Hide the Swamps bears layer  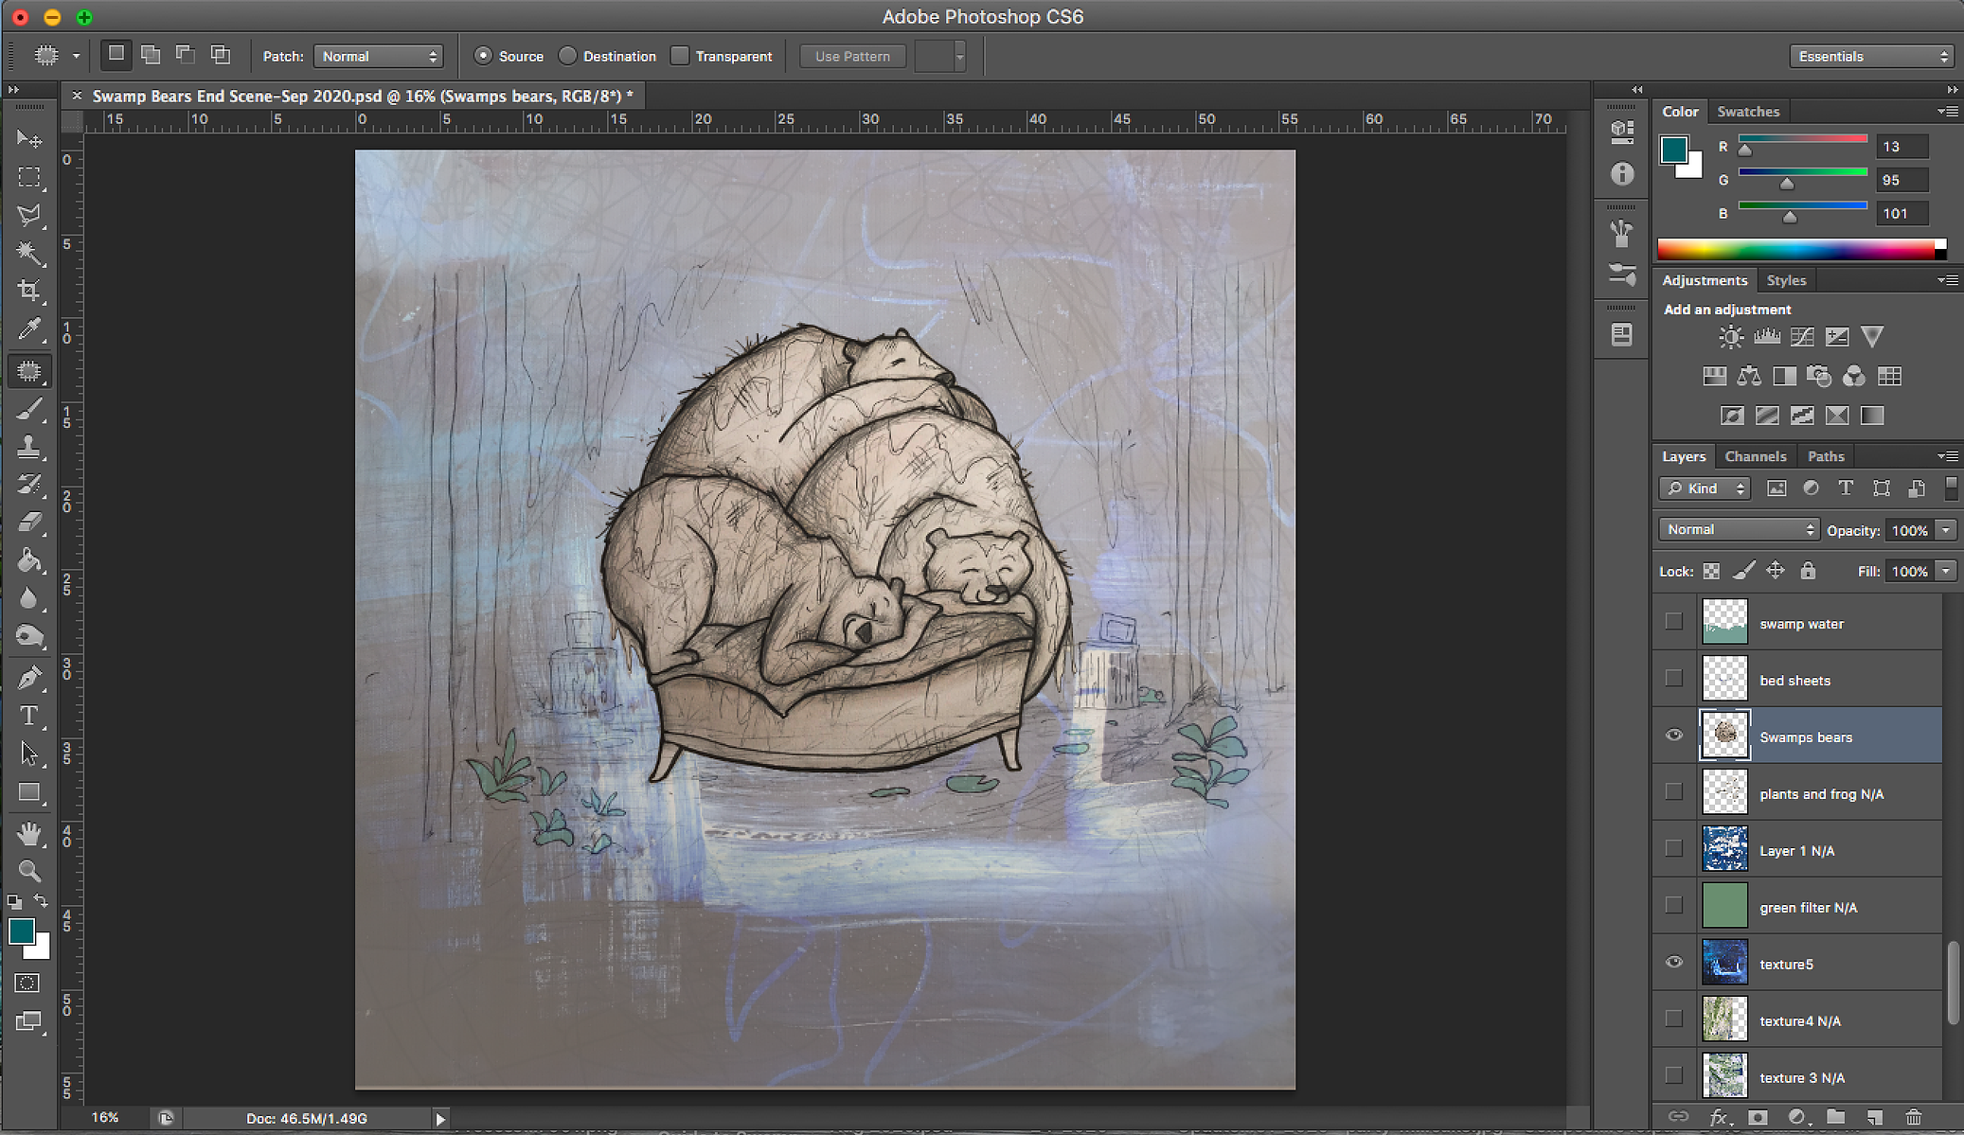[1674, 736]
